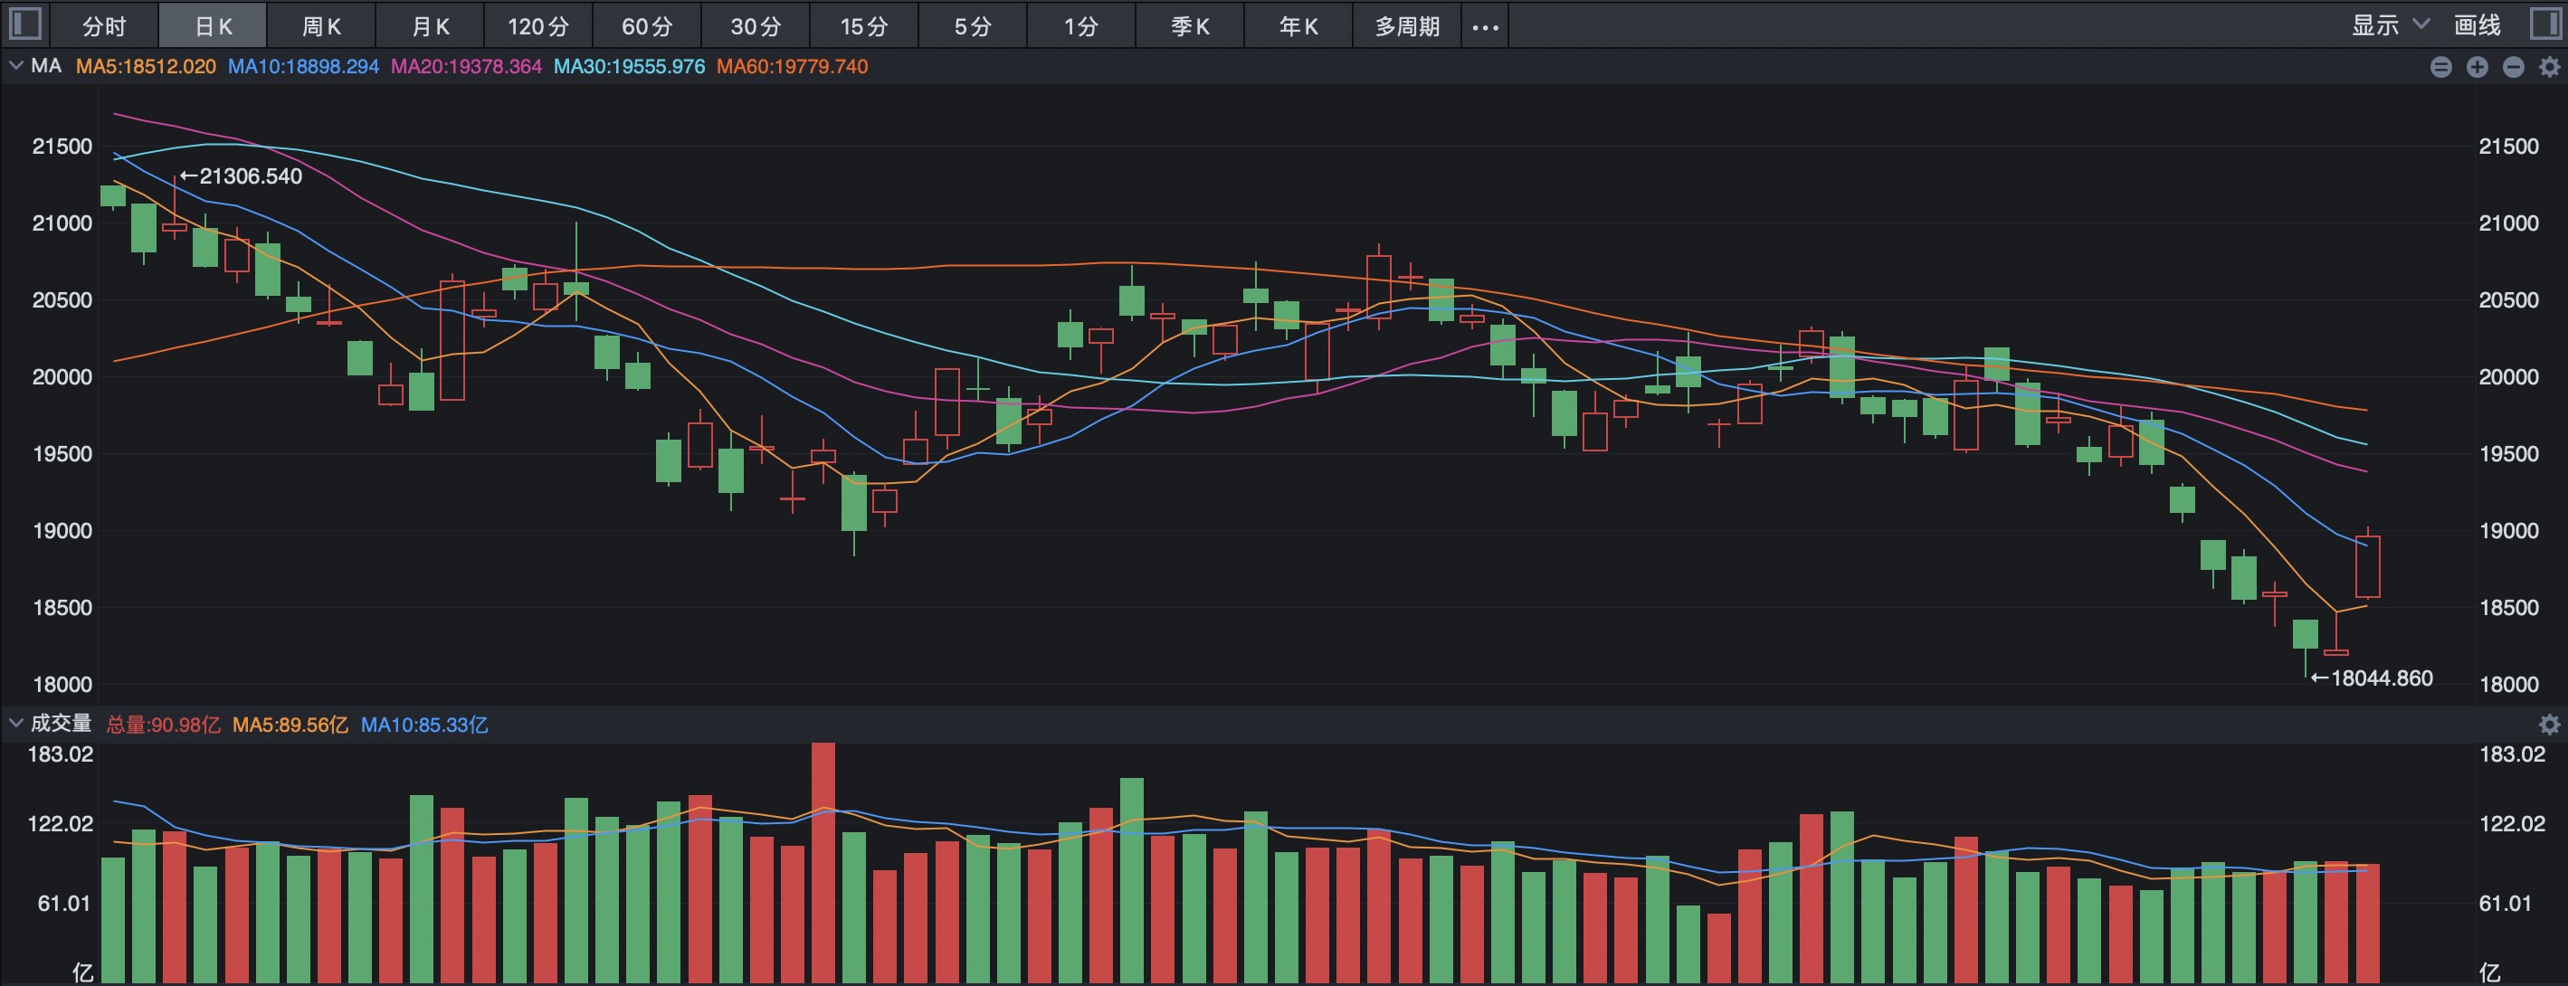Viewport: 2568px width, 986px height.
Task: Click the equals-sign reset zoom icon
Action: [x=2440, y=67]
